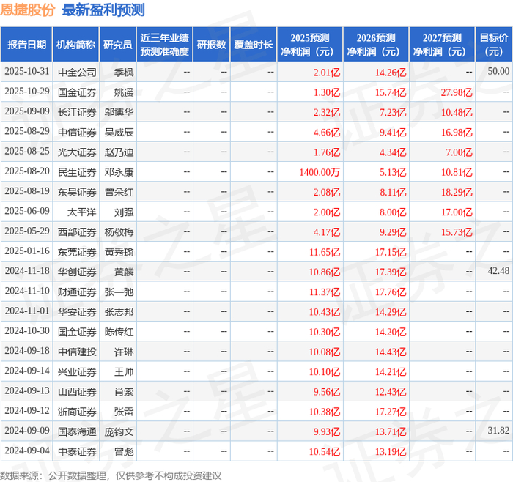Click the 2025预测净利润 header

click(x=309, y=45)
